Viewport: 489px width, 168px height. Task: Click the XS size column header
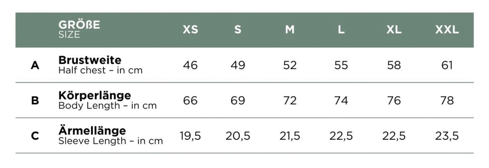(190, 30)
